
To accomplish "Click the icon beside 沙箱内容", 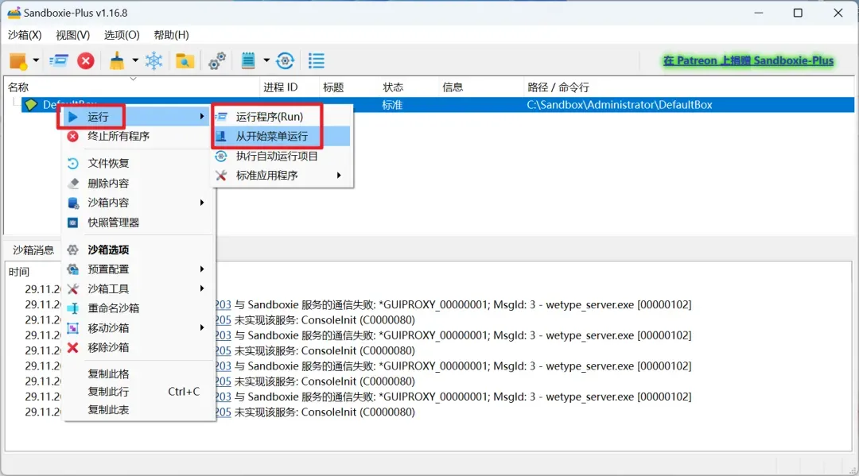I will [73, 203].
